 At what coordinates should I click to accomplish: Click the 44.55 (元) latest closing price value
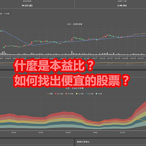pos(27,6)
